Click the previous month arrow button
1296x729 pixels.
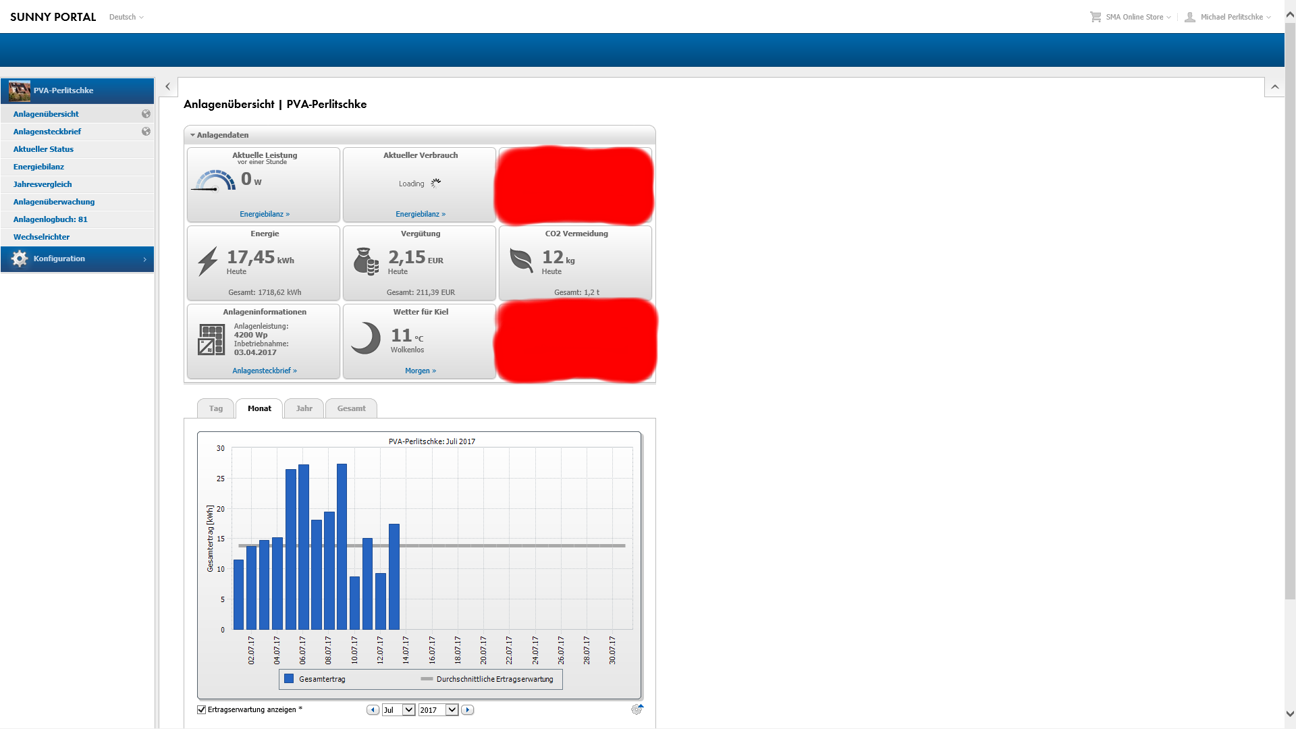click(373, 710)
